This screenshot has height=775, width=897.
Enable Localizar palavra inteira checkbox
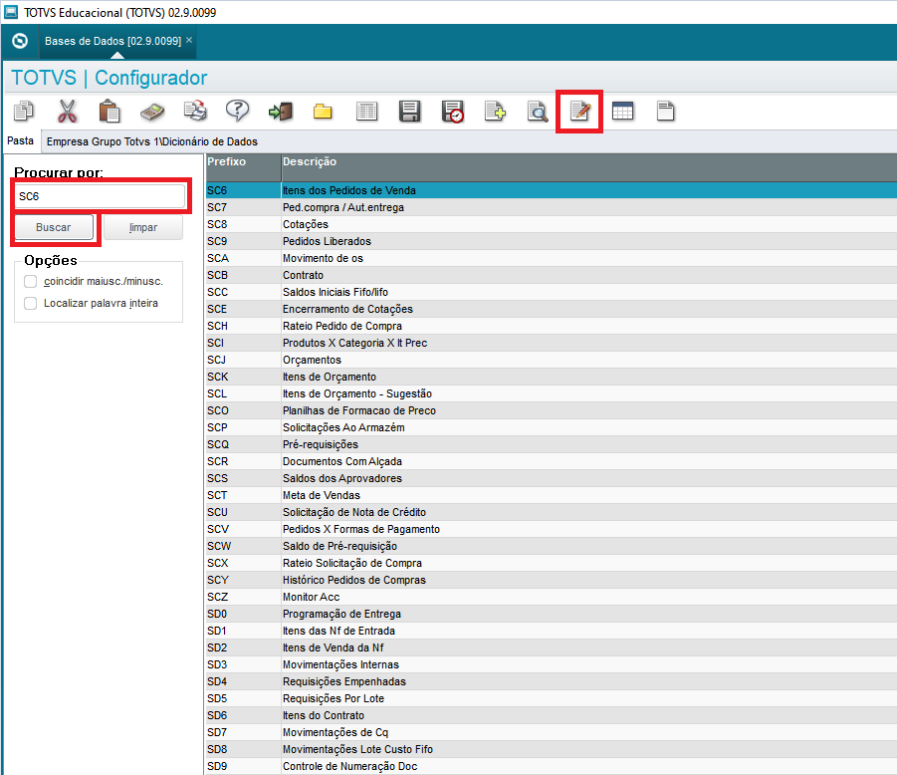30,304
